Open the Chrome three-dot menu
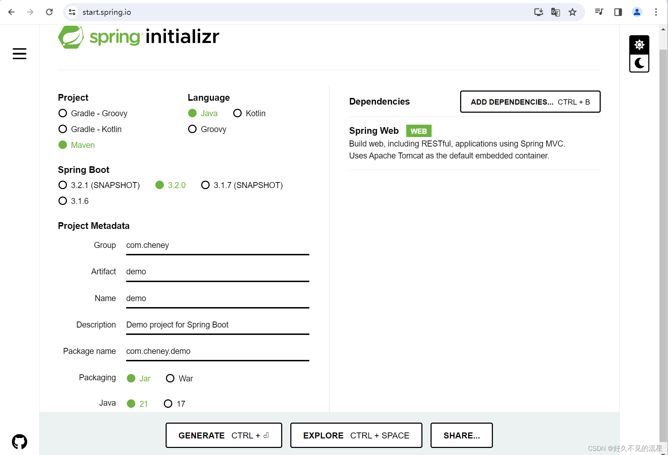 (x=656, y=12)
